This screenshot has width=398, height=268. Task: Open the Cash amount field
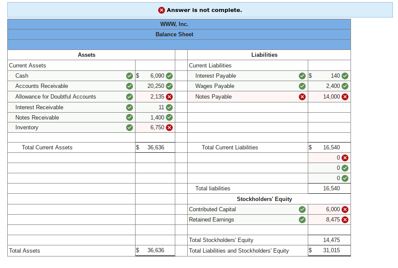coord(152,76)
